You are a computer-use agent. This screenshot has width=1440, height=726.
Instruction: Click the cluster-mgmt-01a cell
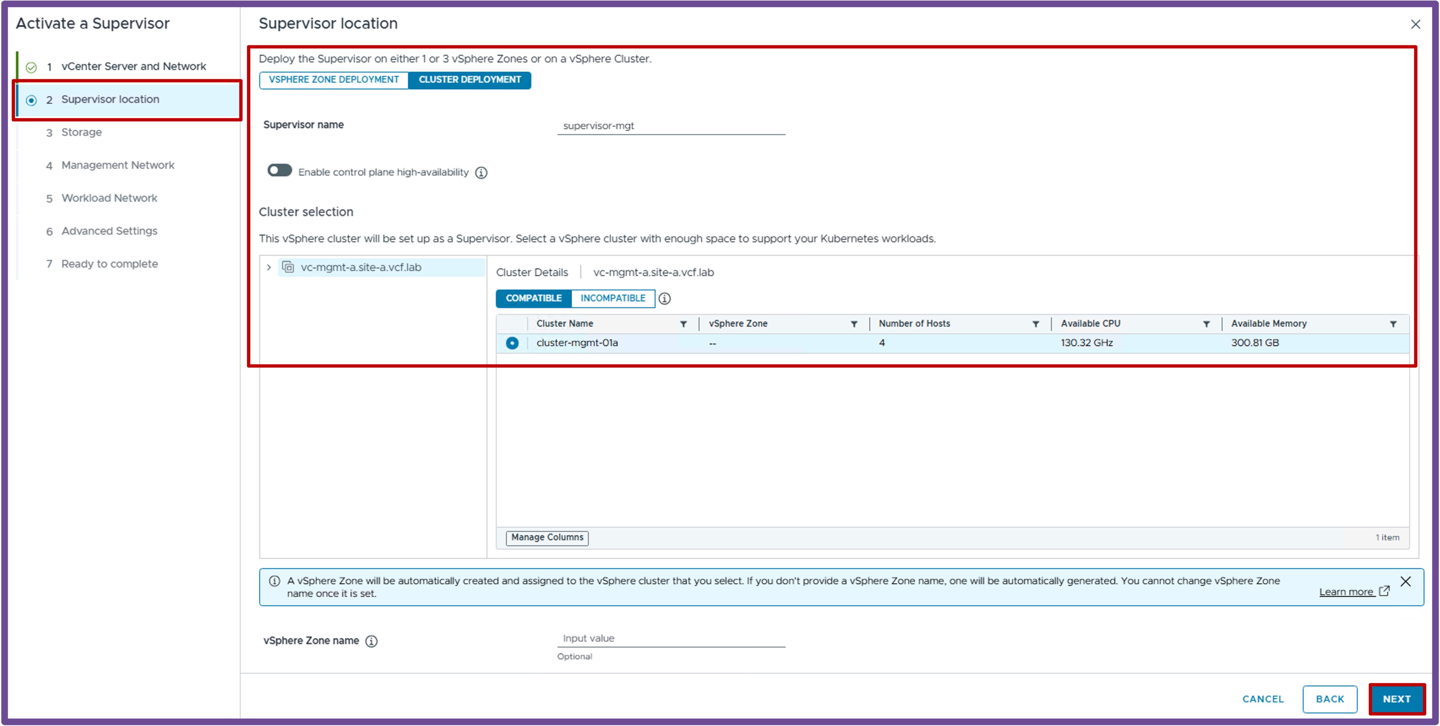[x=577, y=343]
